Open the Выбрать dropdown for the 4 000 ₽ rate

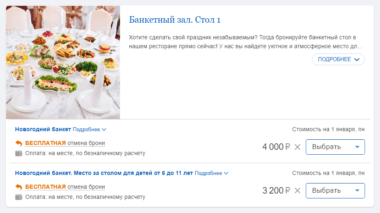point(335,147)
